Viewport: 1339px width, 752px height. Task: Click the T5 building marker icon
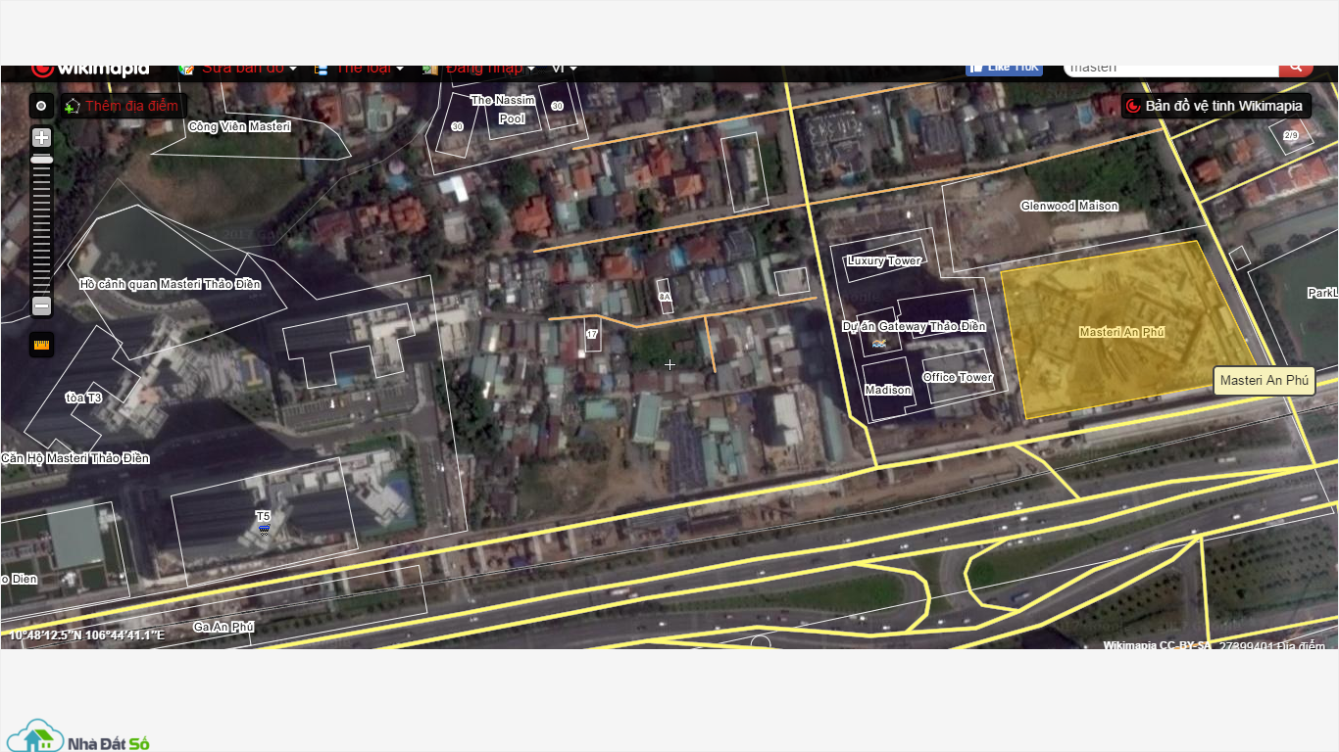(x=264, y=530)
